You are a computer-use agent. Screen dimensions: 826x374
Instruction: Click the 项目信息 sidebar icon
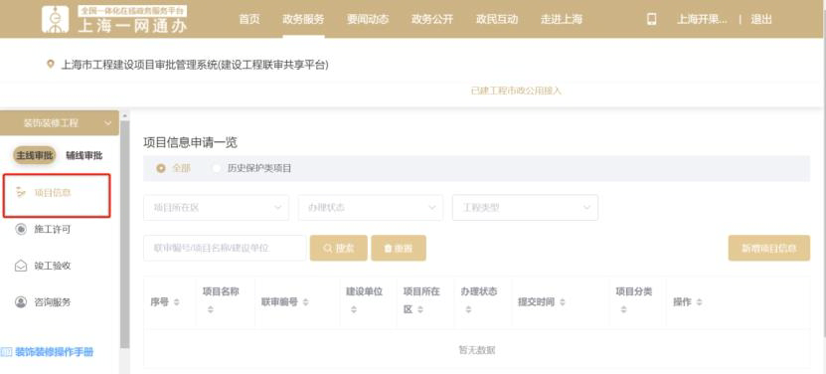pos(21,193)
